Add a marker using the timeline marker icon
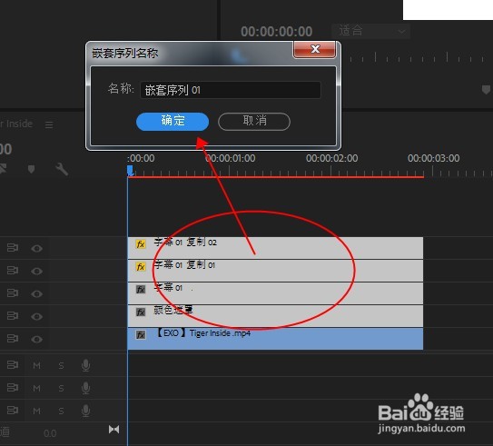This screenshot has height=446, width=493. 31,169
